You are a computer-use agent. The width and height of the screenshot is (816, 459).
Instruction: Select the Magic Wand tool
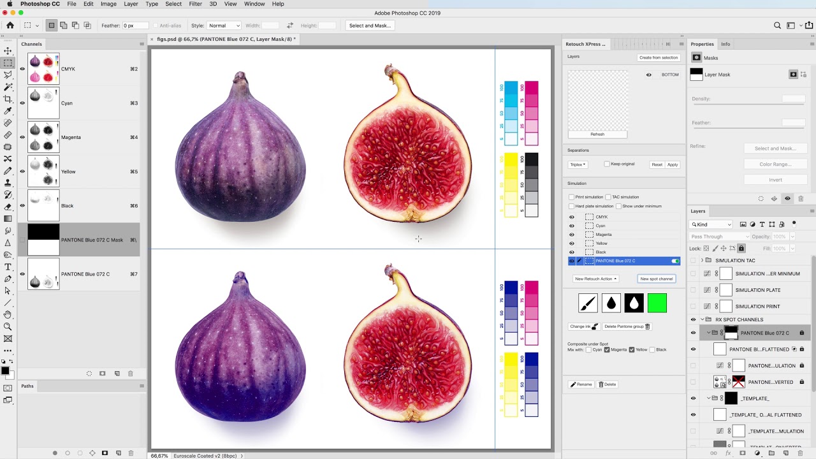pos(8,87)
